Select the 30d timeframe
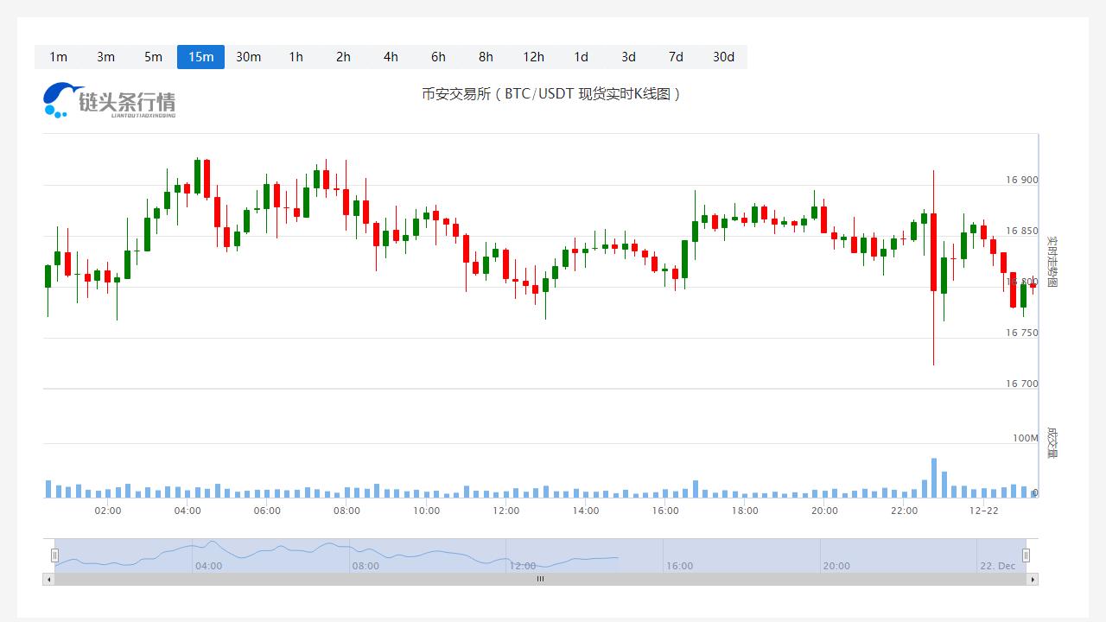Image resolution: width=1106 pixels, height=622 pixels. (723, 57)
